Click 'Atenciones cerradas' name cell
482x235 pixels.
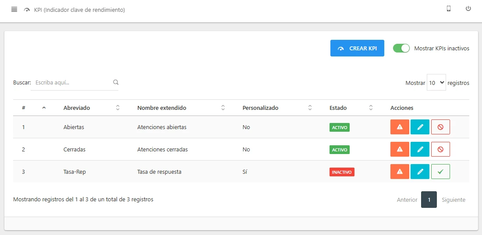[162, 149]
